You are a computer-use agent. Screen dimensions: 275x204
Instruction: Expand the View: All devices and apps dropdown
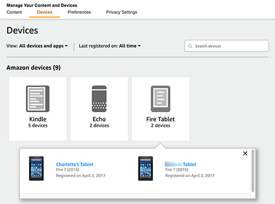37,46
